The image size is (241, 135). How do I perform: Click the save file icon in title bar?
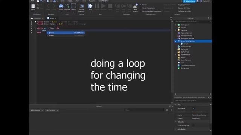pos(38,1)
